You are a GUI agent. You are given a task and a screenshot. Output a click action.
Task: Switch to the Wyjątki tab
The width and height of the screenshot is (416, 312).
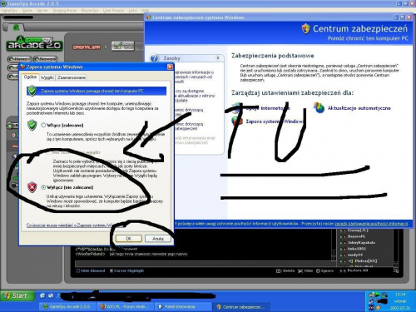(47, 77)
